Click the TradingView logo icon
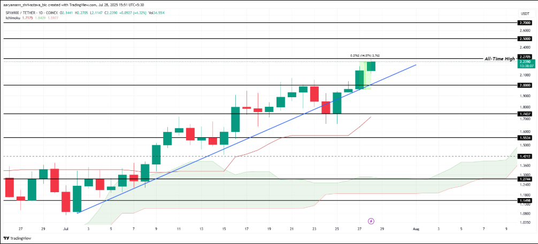 [x=6, y=238]
